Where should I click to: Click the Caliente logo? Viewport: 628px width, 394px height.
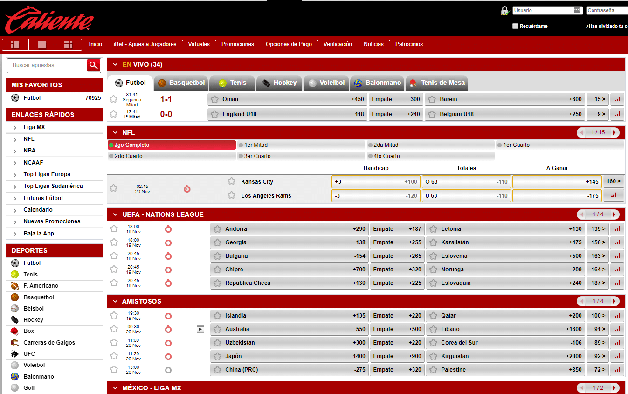(x=49, y=19)
